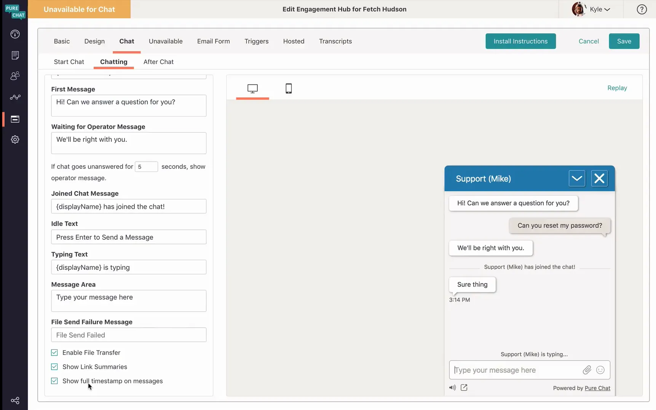Click the Install Instructions button

520,41
